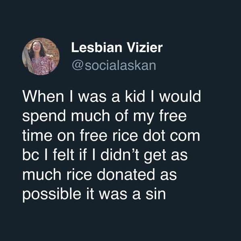Select the last line 'possible it was a sin'

pyautogui.click(x=94, y=194)
